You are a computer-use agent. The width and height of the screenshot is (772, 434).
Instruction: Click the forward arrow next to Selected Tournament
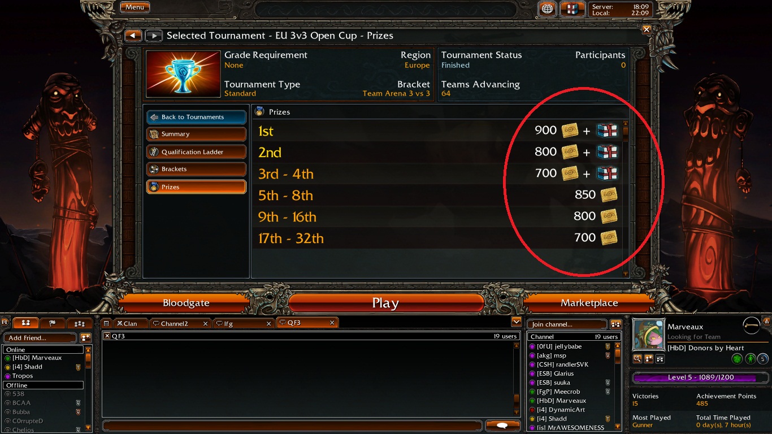point(153,36)
